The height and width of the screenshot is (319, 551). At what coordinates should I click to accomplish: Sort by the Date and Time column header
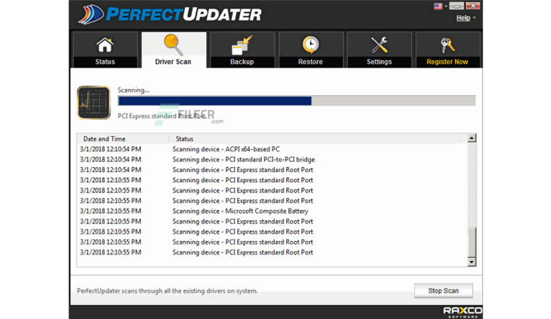pyautogui.click(x=123, y=139)
